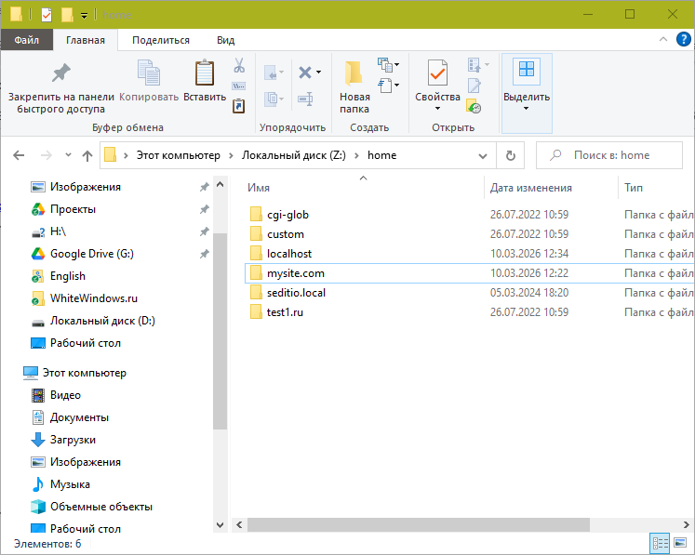Open the ribbon help question mark icon
Screen dimensions: 695x555
tap(683, 40)
